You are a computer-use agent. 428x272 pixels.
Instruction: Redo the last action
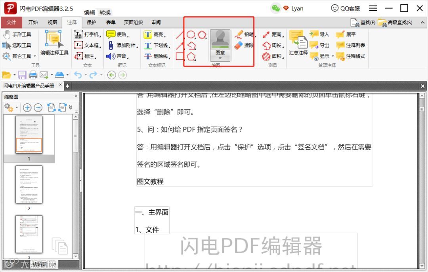pyautogui.click(x=94, y=75)
